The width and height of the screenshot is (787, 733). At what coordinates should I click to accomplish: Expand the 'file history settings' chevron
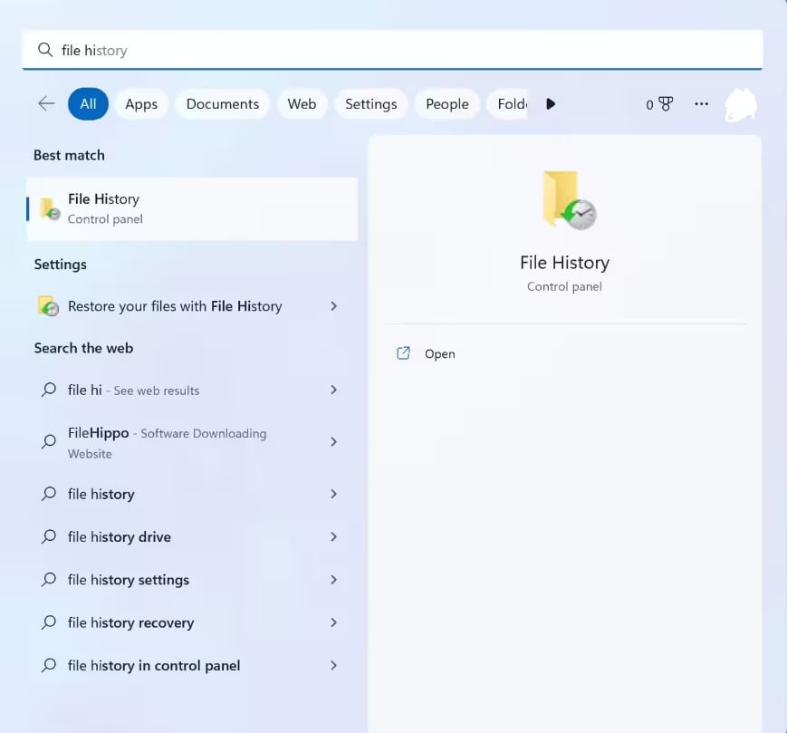tap(333, 580)
